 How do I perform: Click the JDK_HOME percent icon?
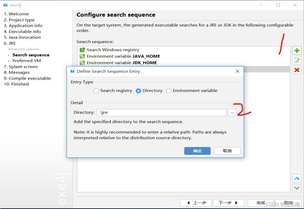click(82, 63)
